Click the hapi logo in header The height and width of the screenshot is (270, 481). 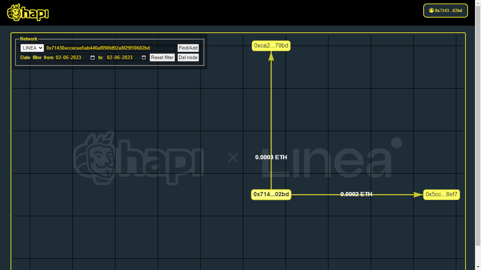pyautogui.click(x=28, y=13)
